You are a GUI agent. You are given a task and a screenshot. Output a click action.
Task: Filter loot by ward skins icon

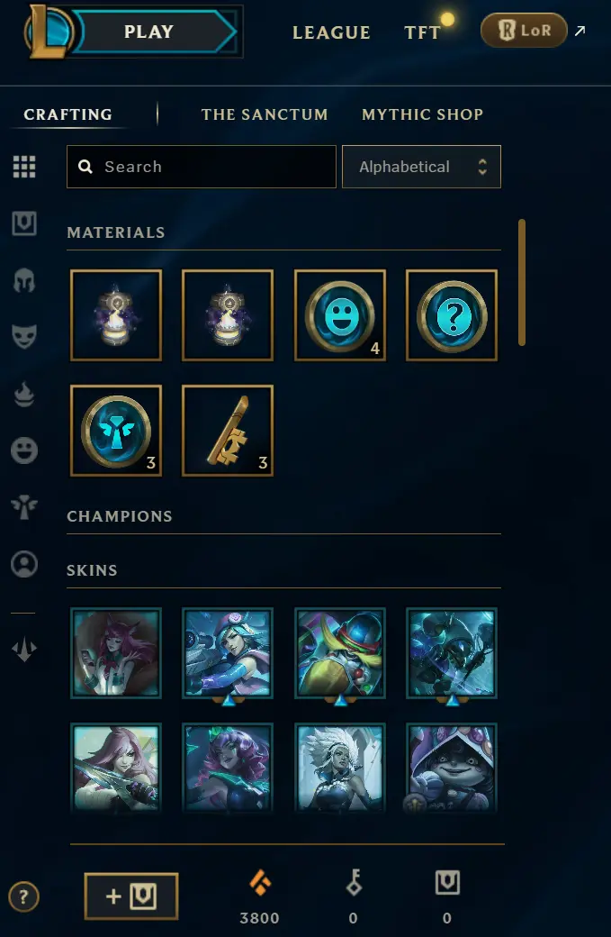[x=24, y=507]
